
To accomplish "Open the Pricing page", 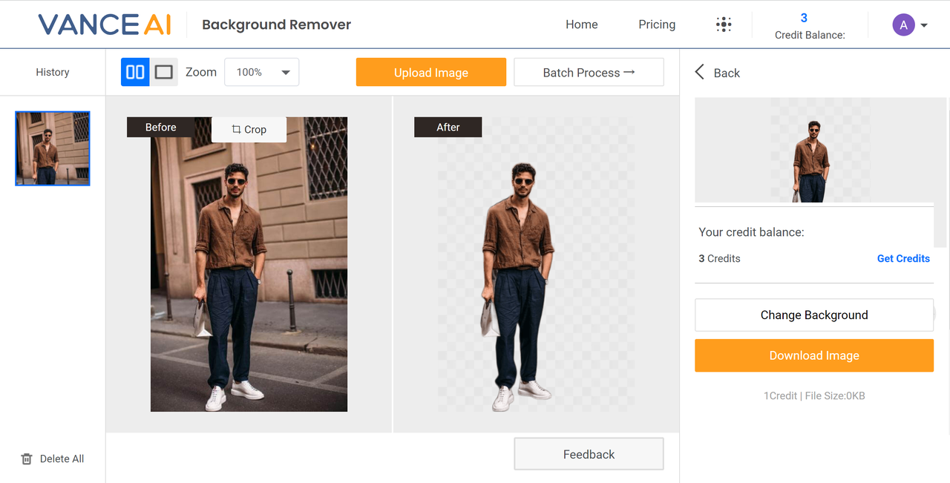I will [657, 24].
